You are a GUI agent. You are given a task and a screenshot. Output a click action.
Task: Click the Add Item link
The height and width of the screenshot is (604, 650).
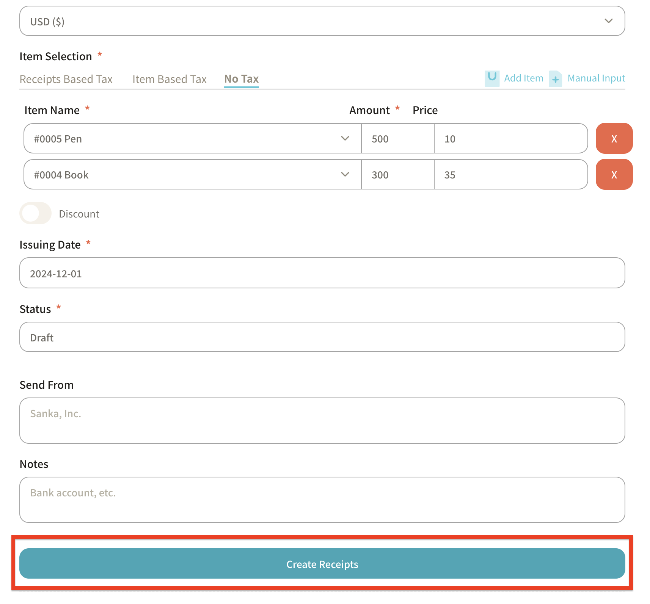(x=523, y=78)
